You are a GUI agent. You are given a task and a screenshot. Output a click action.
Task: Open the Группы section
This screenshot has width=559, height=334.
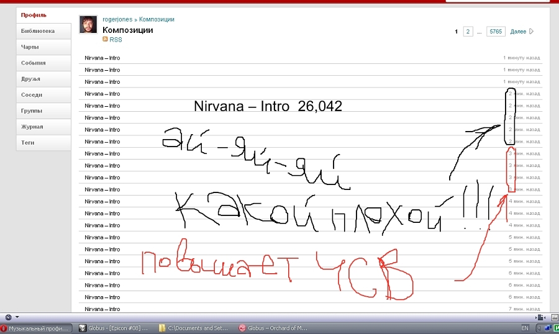(x=43, y=111)
